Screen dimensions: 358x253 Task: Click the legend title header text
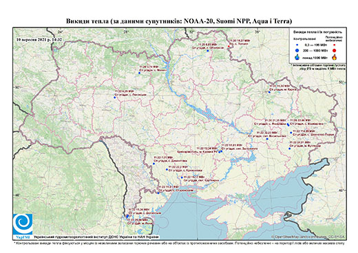pos(318,32)
